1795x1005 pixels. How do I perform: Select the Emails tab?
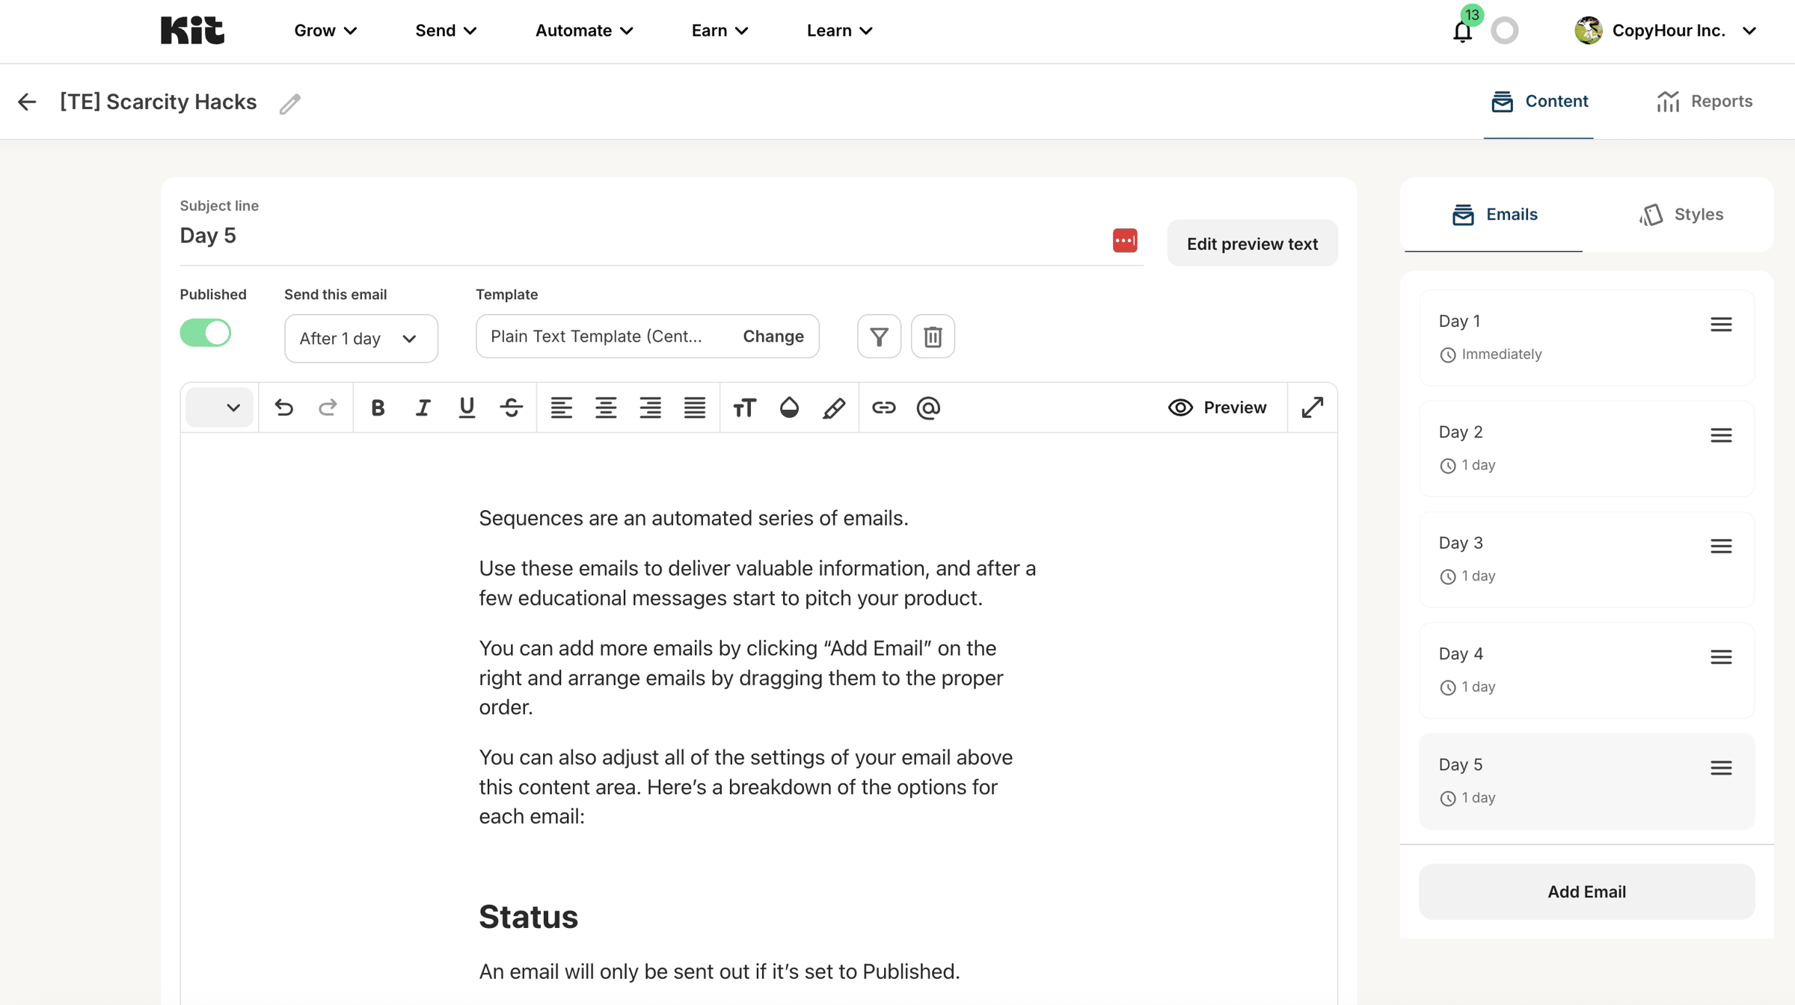[1494, 215]
